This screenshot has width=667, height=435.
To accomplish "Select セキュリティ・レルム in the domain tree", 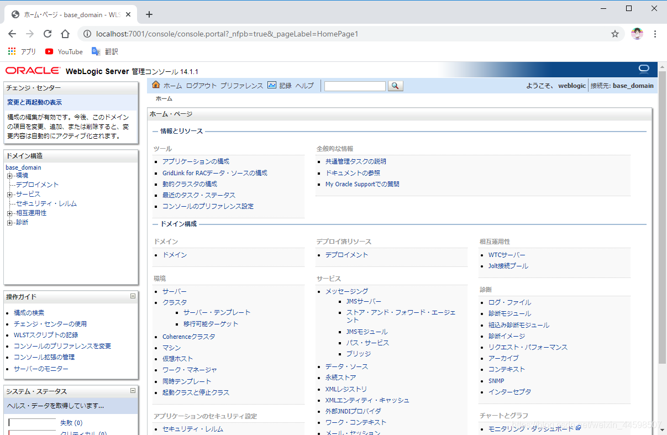I will (x=46, y=203).
